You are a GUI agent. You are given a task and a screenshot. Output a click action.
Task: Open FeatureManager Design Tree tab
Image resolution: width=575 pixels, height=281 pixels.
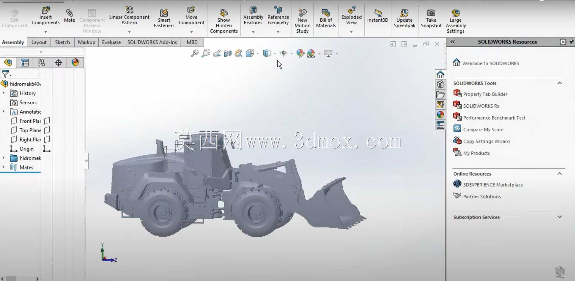click(8, 62)
